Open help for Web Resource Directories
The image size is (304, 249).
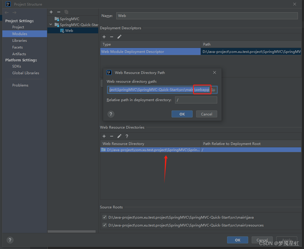127,136
